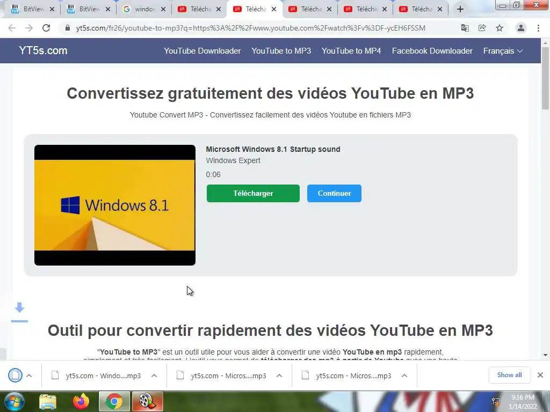This screenshot has width=550, height=412.
Task: Go forward to the next page
Action: click(29, 28)
